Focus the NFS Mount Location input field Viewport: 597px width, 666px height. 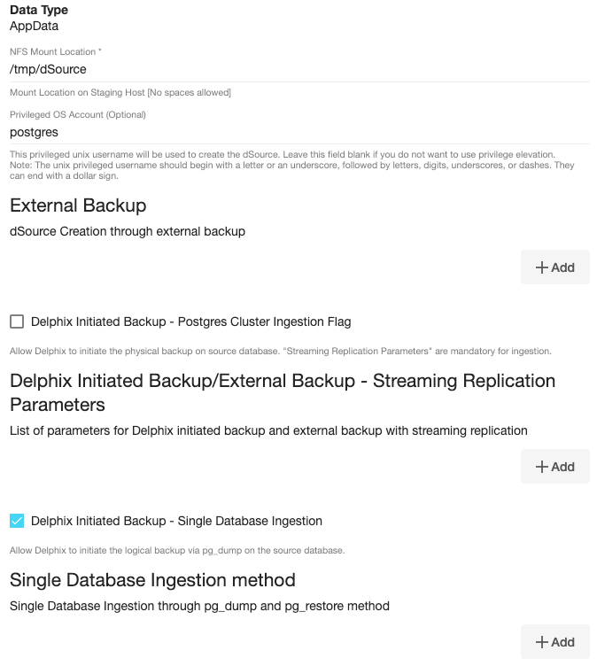[x=298, y=68]
